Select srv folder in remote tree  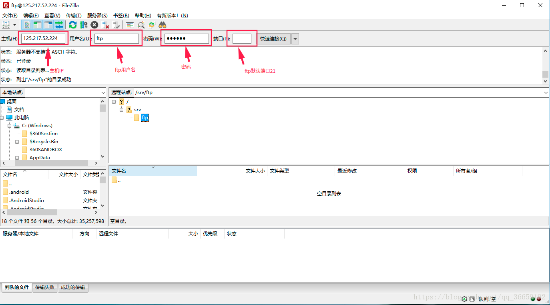click(137, 110)
